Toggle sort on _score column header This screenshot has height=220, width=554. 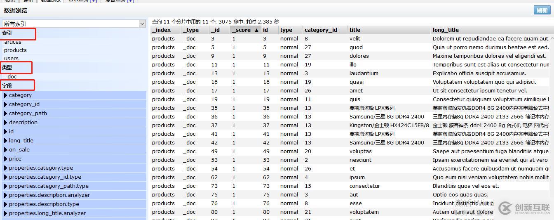245,30
